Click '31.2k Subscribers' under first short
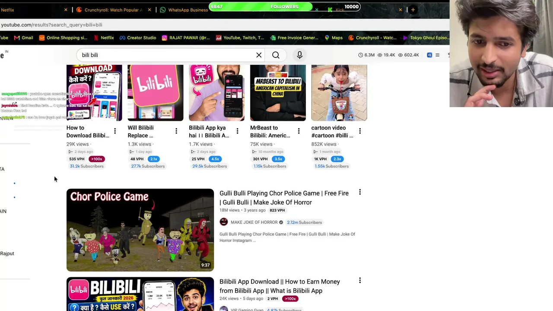Image resolution: width=553 pixels, height=311 pixels. click(86, 166)
